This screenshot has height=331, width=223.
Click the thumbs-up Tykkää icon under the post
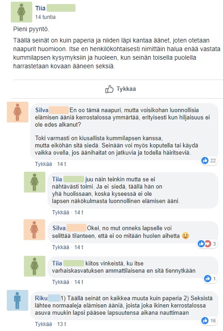(109, 89)
